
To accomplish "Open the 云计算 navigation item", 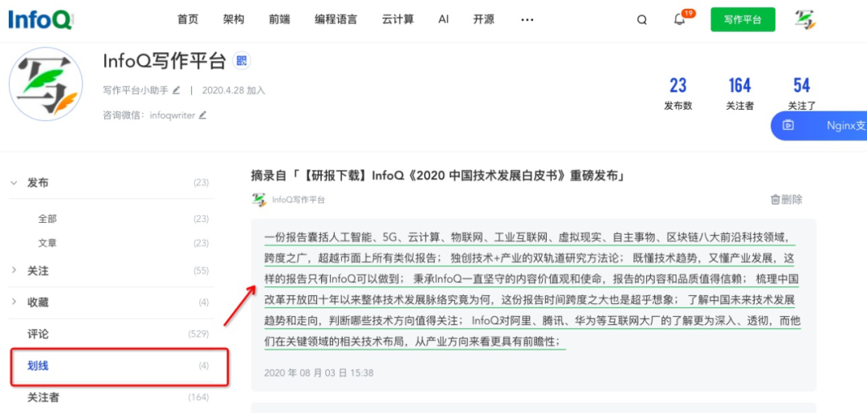I will [x=397, y=19].
